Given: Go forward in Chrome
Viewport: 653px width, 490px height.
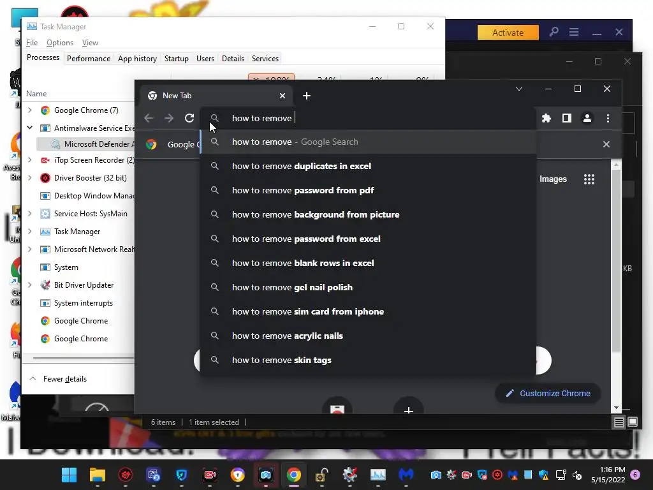Looking at the screenshot, I should [168, 118].
